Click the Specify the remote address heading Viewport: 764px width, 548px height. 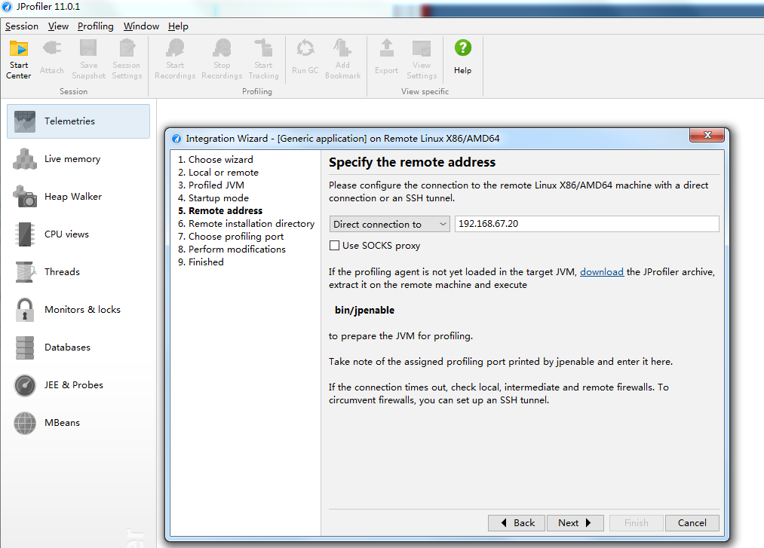[413, 162]
